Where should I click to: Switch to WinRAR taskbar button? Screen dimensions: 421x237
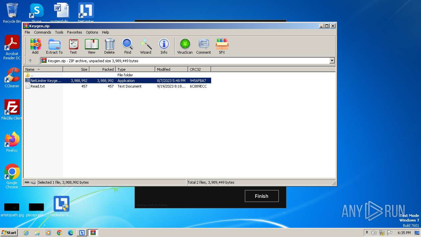tap(93, 233)
